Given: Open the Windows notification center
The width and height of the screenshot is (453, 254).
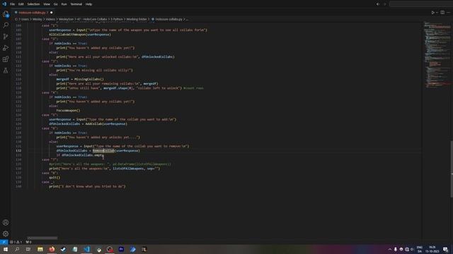Looking at the screenshot, I should [x=445, y=249].
